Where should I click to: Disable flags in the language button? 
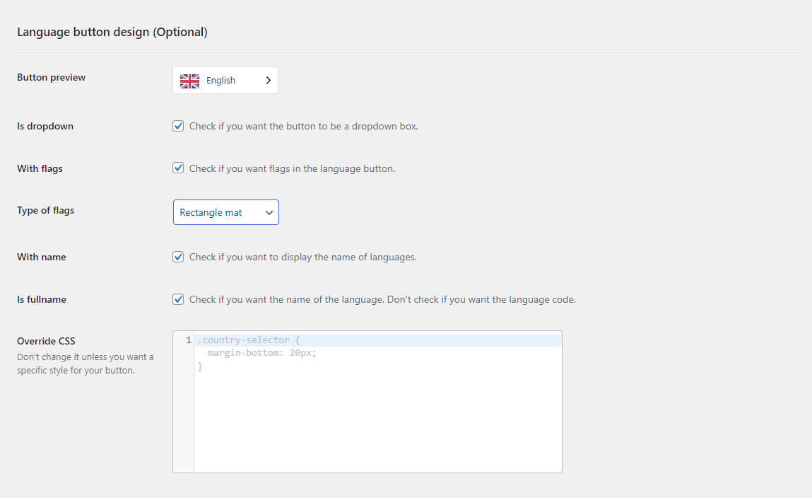tap(178, 168)
